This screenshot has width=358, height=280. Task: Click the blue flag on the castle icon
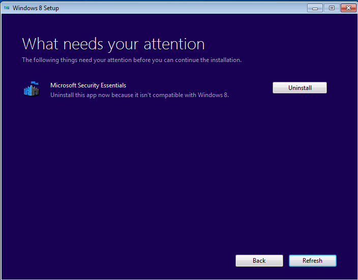point(34,83)
